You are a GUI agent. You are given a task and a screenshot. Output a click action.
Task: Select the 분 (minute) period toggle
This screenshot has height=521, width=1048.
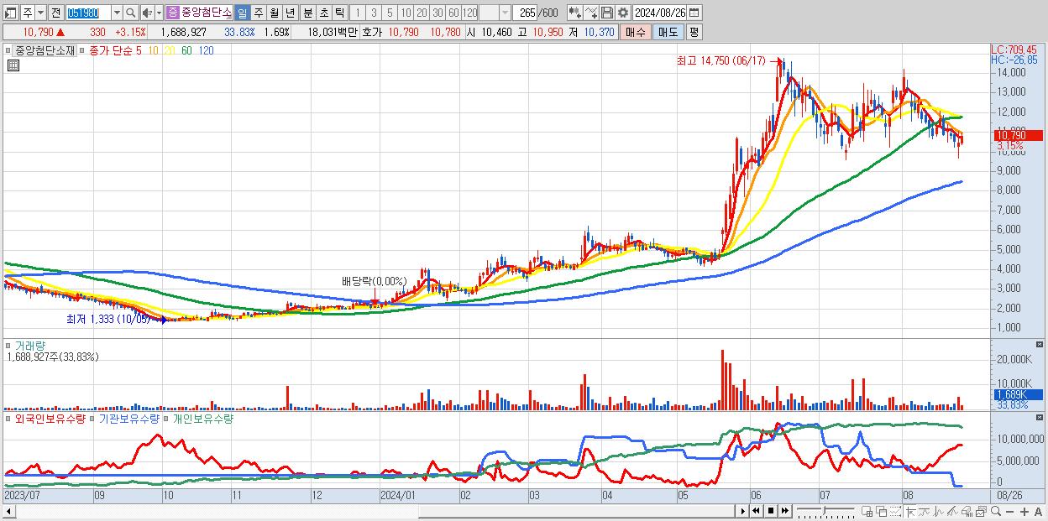click(307, 13)
